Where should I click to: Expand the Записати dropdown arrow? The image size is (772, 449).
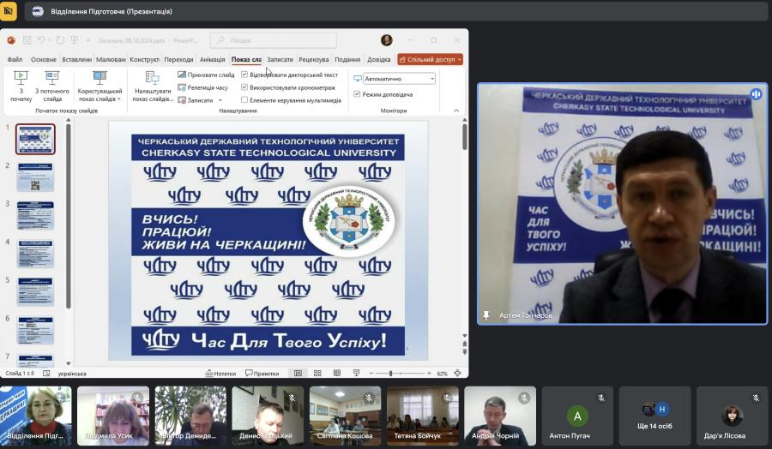(220, 100)
